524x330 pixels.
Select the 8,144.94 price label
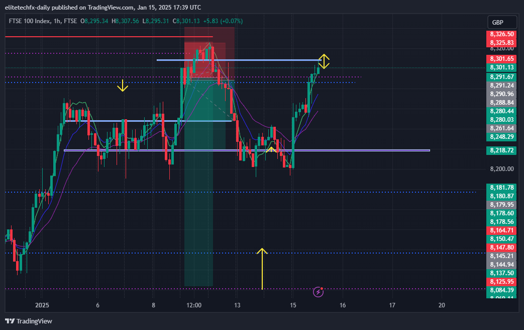point(501,265)
